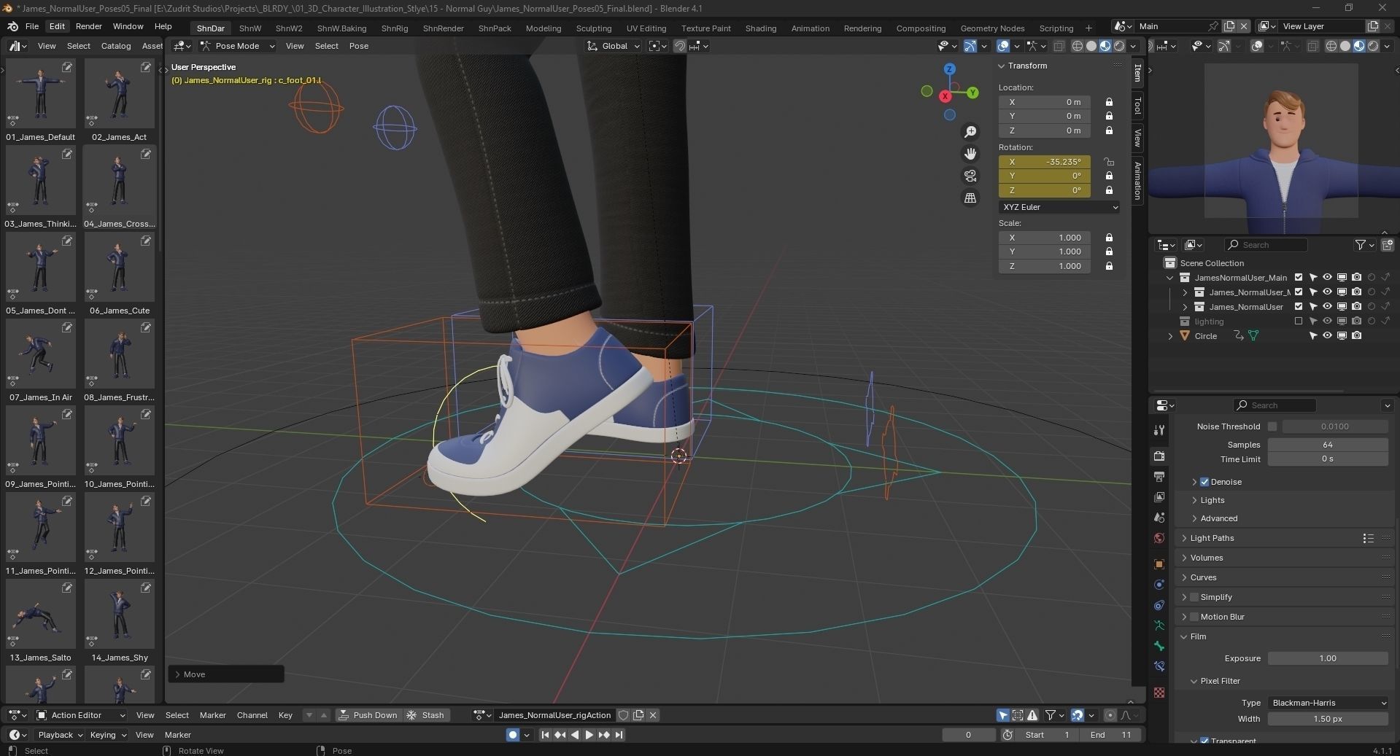Toggle the Noise Threshold checkbox
The width and height of the screenshot is (1400, 756).
click(x=1272, y=426)
